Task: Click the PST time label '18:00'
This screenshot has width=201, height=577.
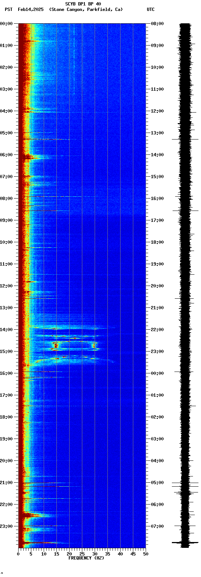Action: tap(7, 417)
